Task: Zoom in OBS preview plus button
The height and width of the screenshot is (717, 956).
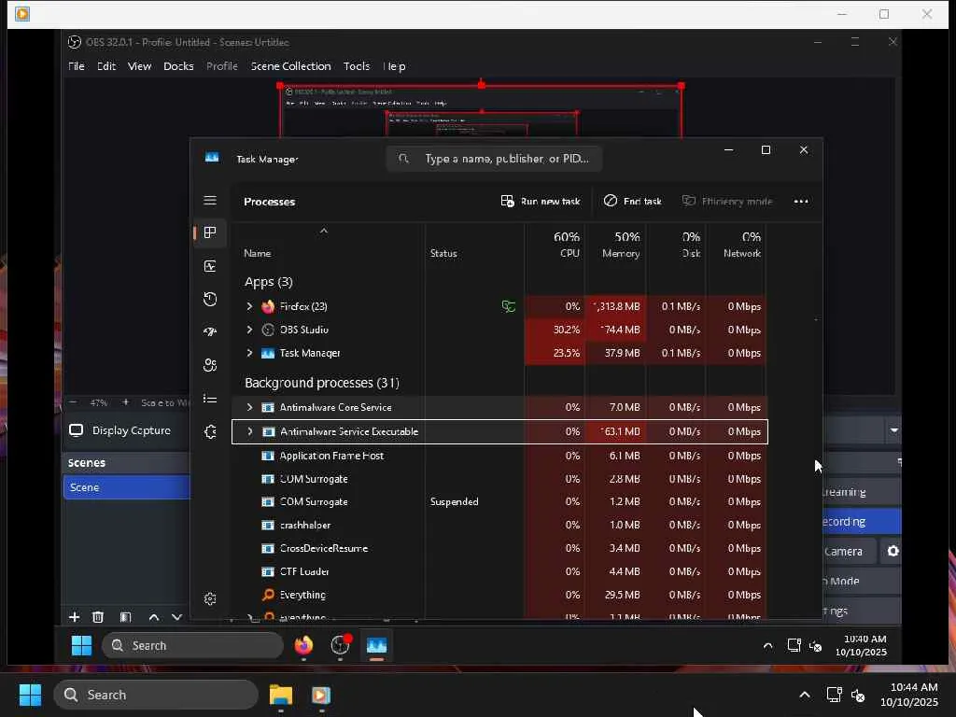Action: click(126, 402)
